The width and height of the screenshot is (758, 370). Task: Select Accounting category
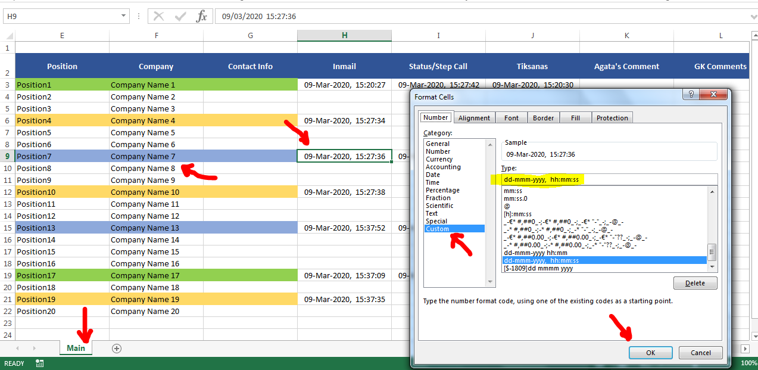(454, 167)
